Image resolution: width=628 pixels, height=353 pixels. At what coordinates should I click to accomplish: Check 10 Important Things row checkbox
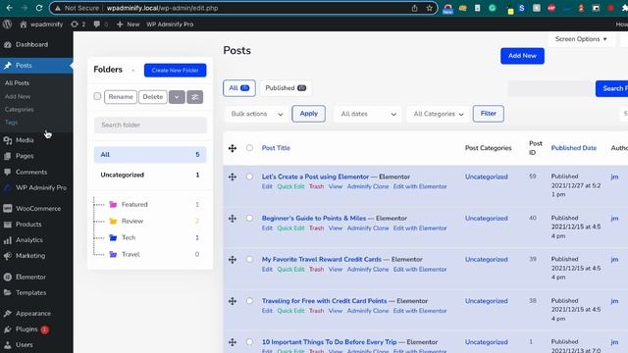point(249,342)
